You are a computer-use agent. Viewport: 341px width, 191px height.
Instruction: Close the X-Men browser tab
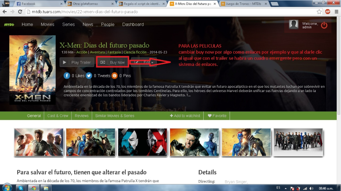point(215,4)
